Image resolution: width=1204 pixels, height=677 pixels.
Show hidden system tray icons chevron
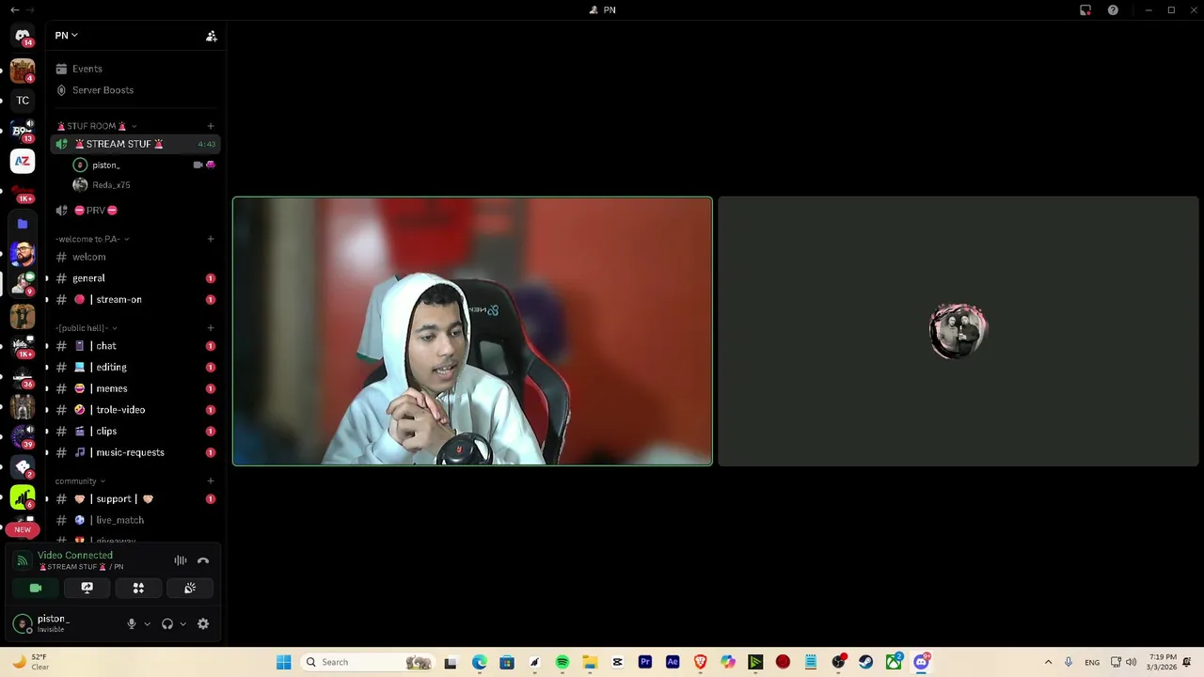click(x=1048, y=663)
